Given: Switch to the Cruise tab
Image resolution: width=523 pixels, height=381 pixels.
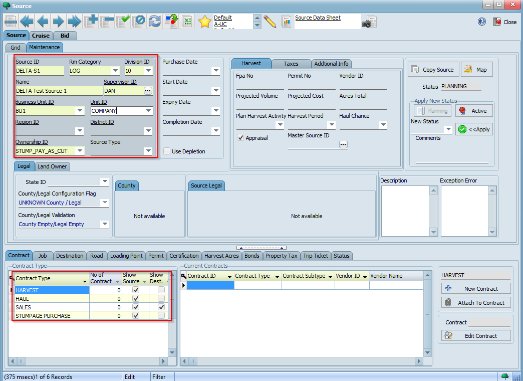Looking at the screenshot, I should click(41, 36).
